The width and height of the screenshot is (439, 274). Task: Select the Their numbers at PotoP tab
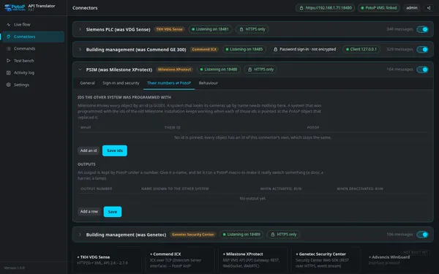pos(169,83)
